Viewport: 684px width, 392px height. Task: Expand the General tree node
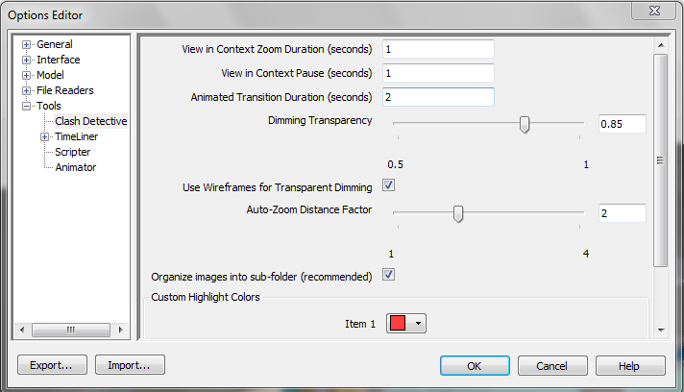(x=27, y=45)
